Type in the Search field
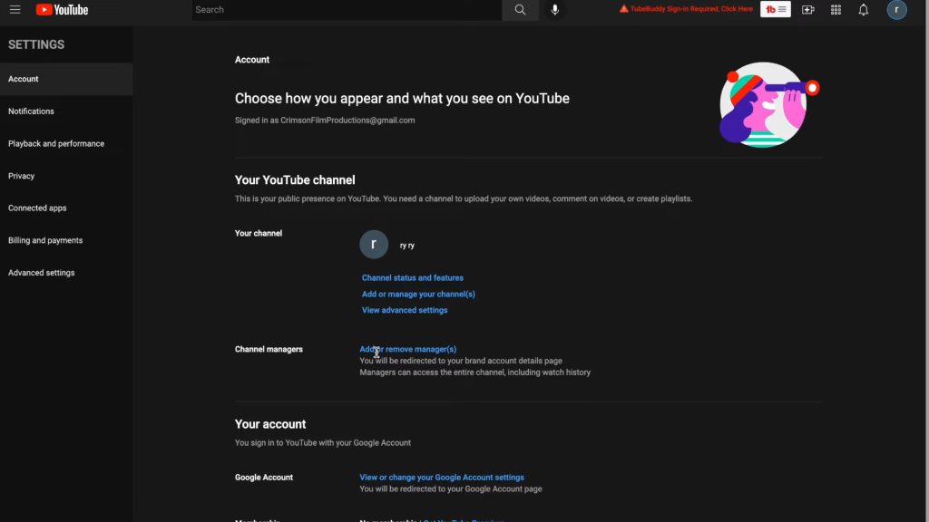Viewport: 929px width, 522px height. point(347,10)
